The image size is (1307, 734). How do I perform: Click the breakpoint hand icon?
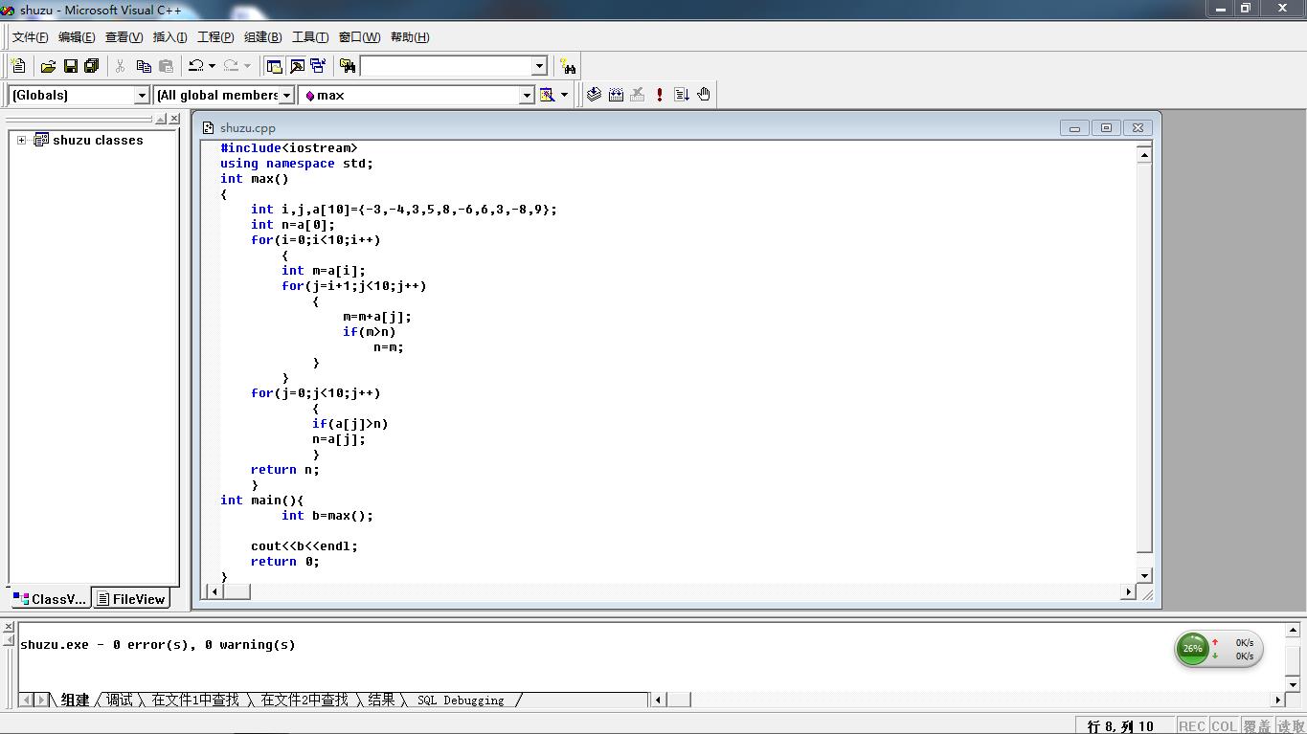click(x=704, y=94)
